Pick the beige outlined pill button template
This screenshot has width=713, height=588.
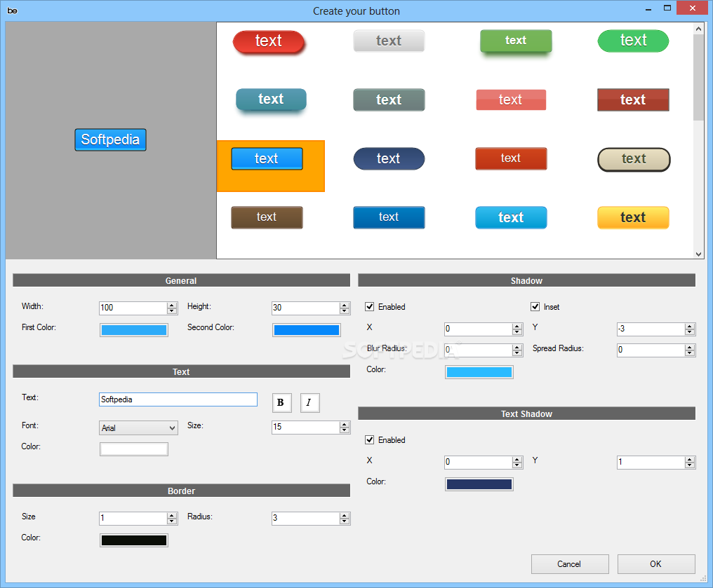(x=634, y=159)
